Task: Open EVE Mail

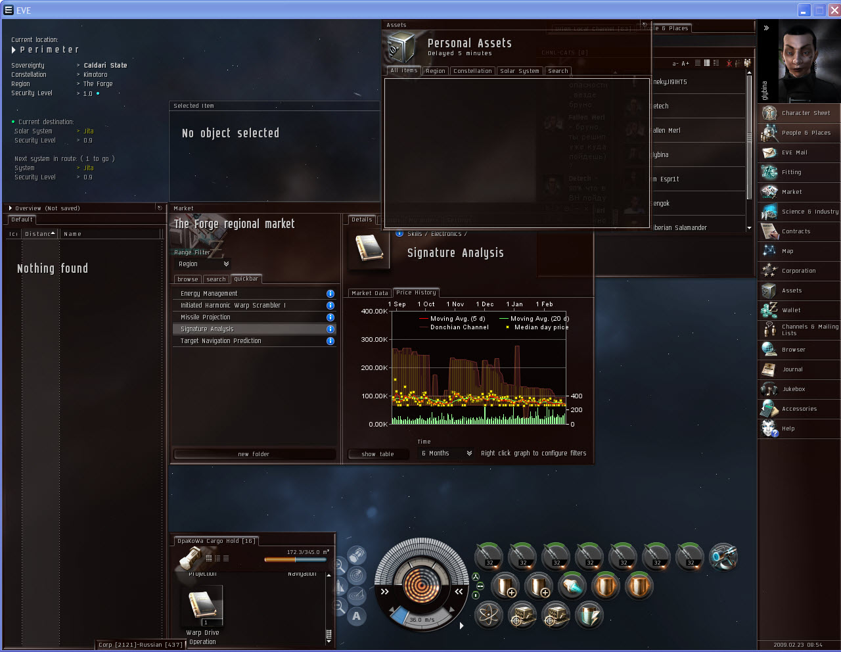Action: pyautogui.click(x=799, y=152)
